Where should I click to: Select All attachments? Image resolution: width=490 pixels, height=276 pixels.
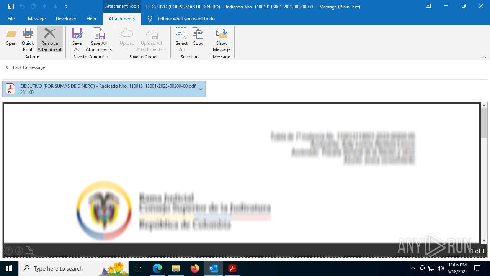click(x=181, y=40)
